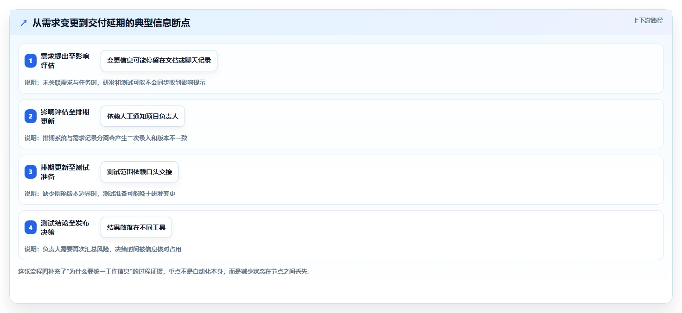Click the 变更信息可能停留在文档或聊天记录 chip
The height and width of the screenshot is (313, 682).
pyautogui.click(x=159, y=61)
